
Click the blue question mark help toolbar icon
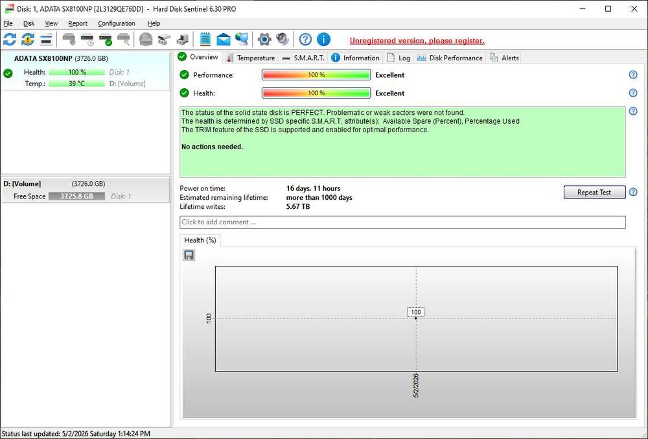(305, 40)
